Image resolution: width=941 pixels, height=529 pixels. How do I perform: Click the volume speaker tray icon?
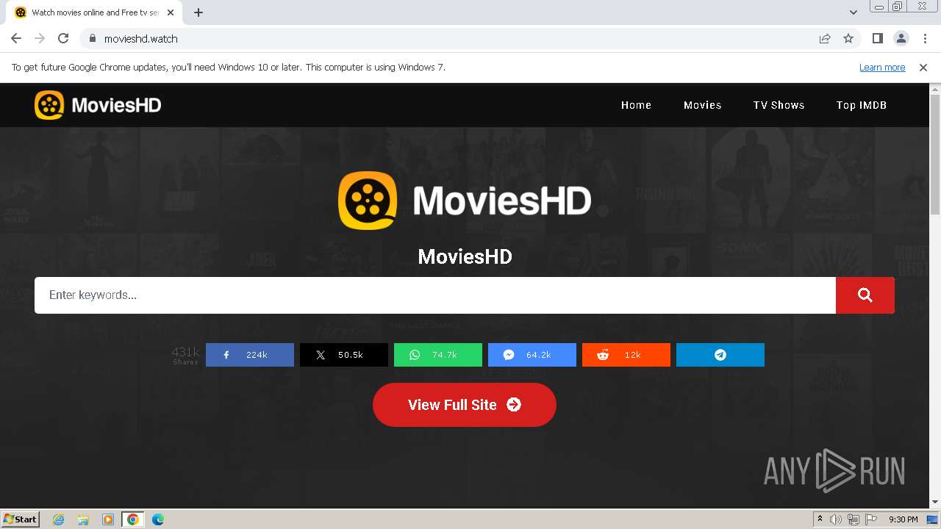click(836, 519)
